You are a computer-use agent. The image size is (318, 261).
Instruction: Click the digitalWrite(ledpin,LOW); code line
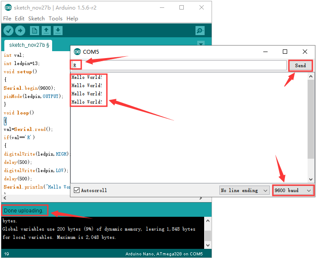[x=36, y=170]
